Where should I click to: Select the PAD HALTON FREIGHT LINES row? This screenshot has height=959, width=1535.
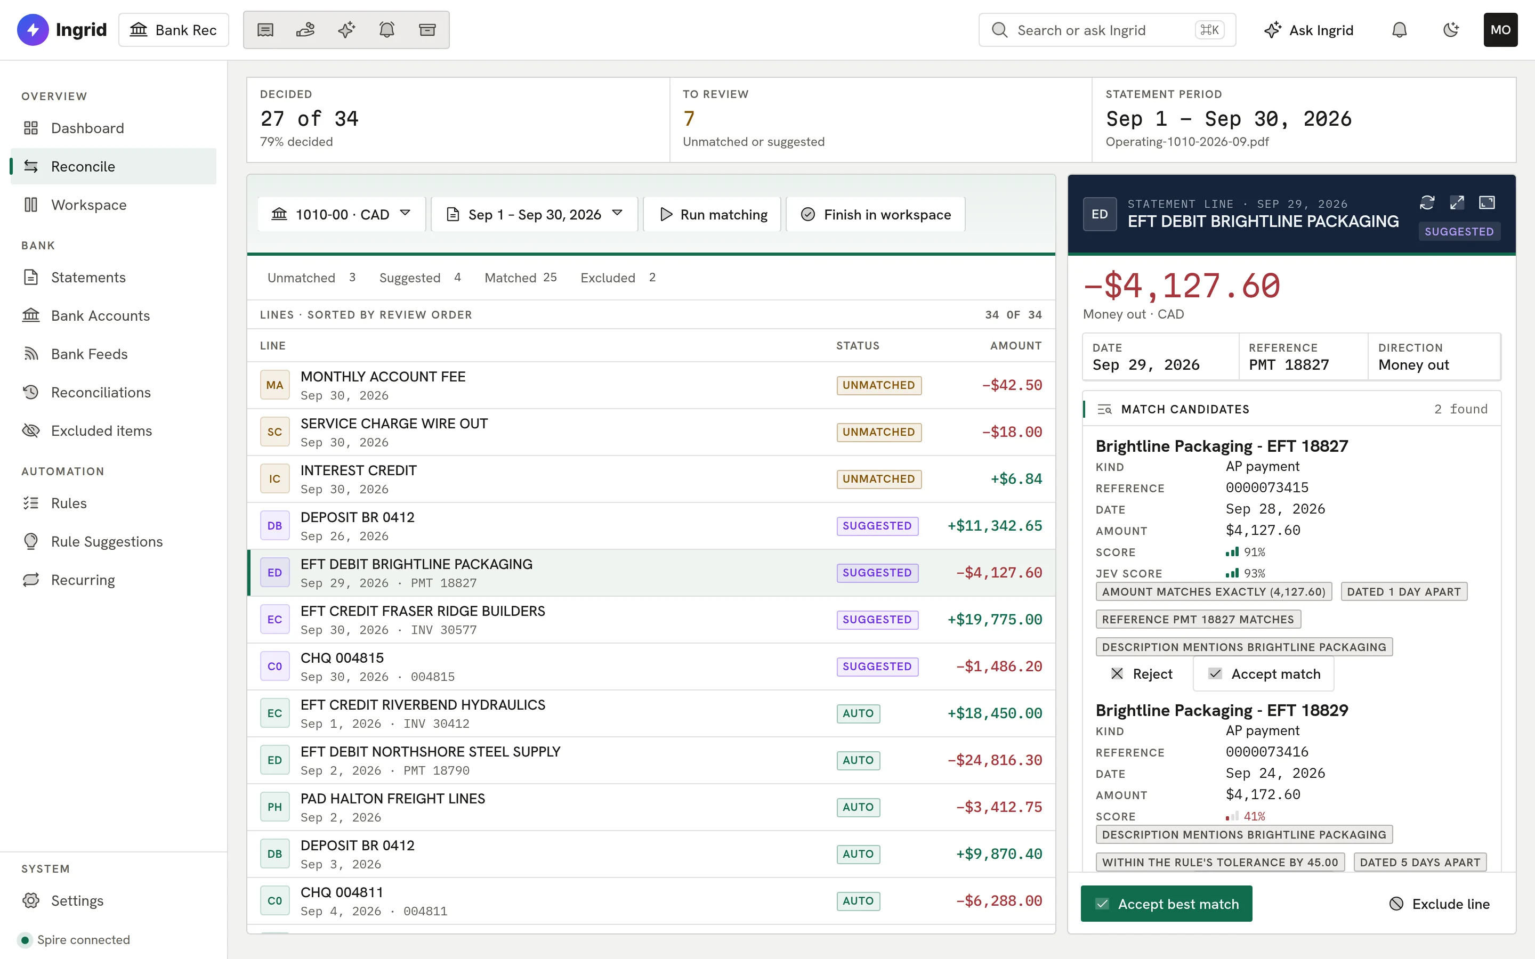tap(651, 807)
